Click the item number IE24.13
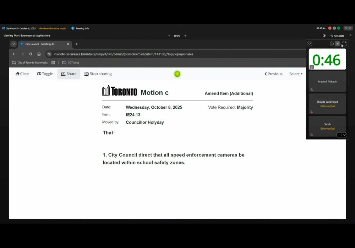355x248 pixels. click(x=133, y=115)
